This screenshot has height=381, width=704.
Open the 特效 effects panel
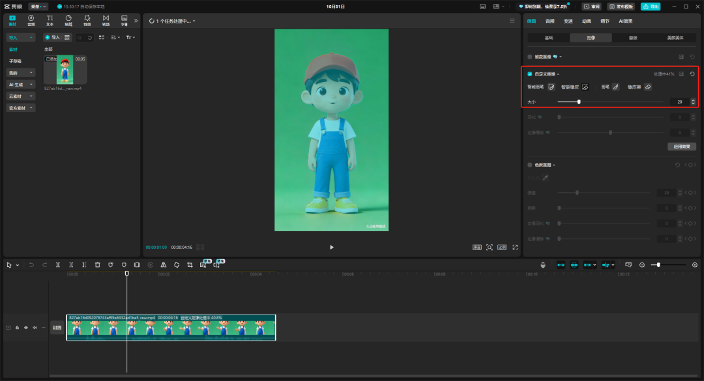[x=87, y=20]
